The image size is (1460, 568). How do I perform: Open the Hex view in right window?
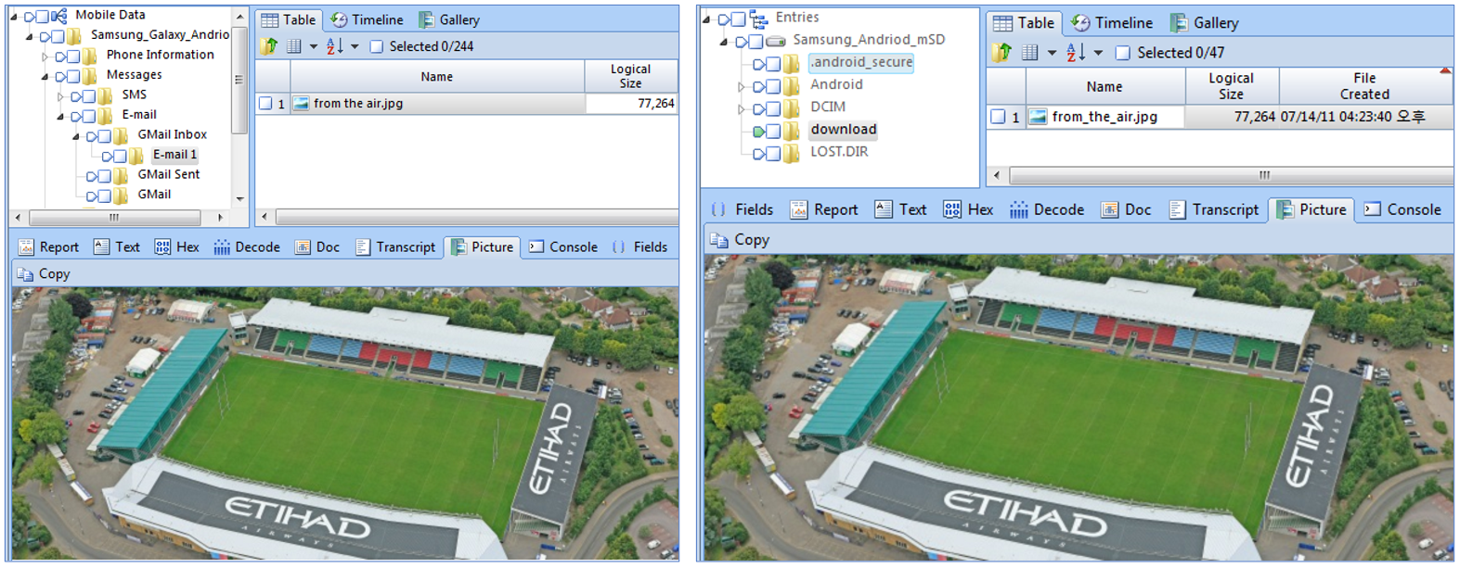[969, 210]
